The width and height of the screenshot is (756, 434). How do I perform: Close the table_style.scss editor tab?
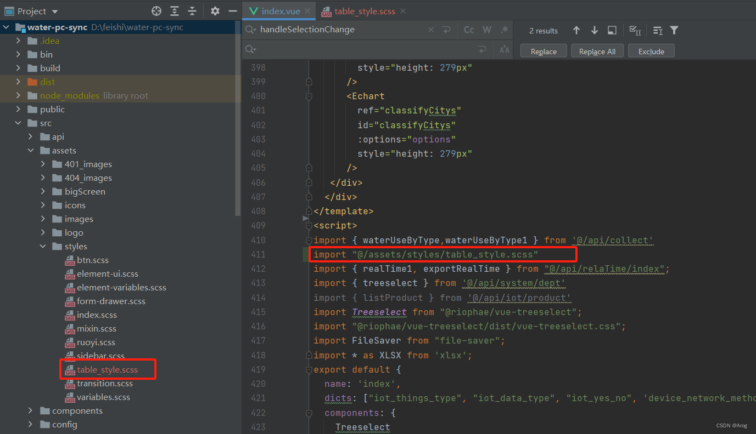pyautogui.click(x=403, y=11)
